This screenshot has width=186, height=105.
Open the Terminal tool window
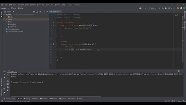click(53, 99)
